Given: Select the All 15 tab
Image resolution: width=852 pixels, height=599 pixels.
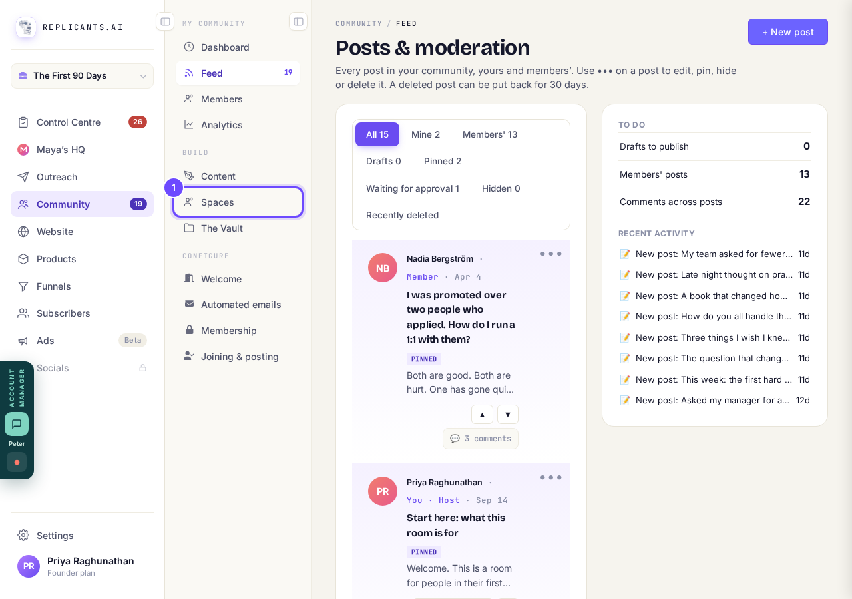Looking at the screenshot, I should point(377,134).
